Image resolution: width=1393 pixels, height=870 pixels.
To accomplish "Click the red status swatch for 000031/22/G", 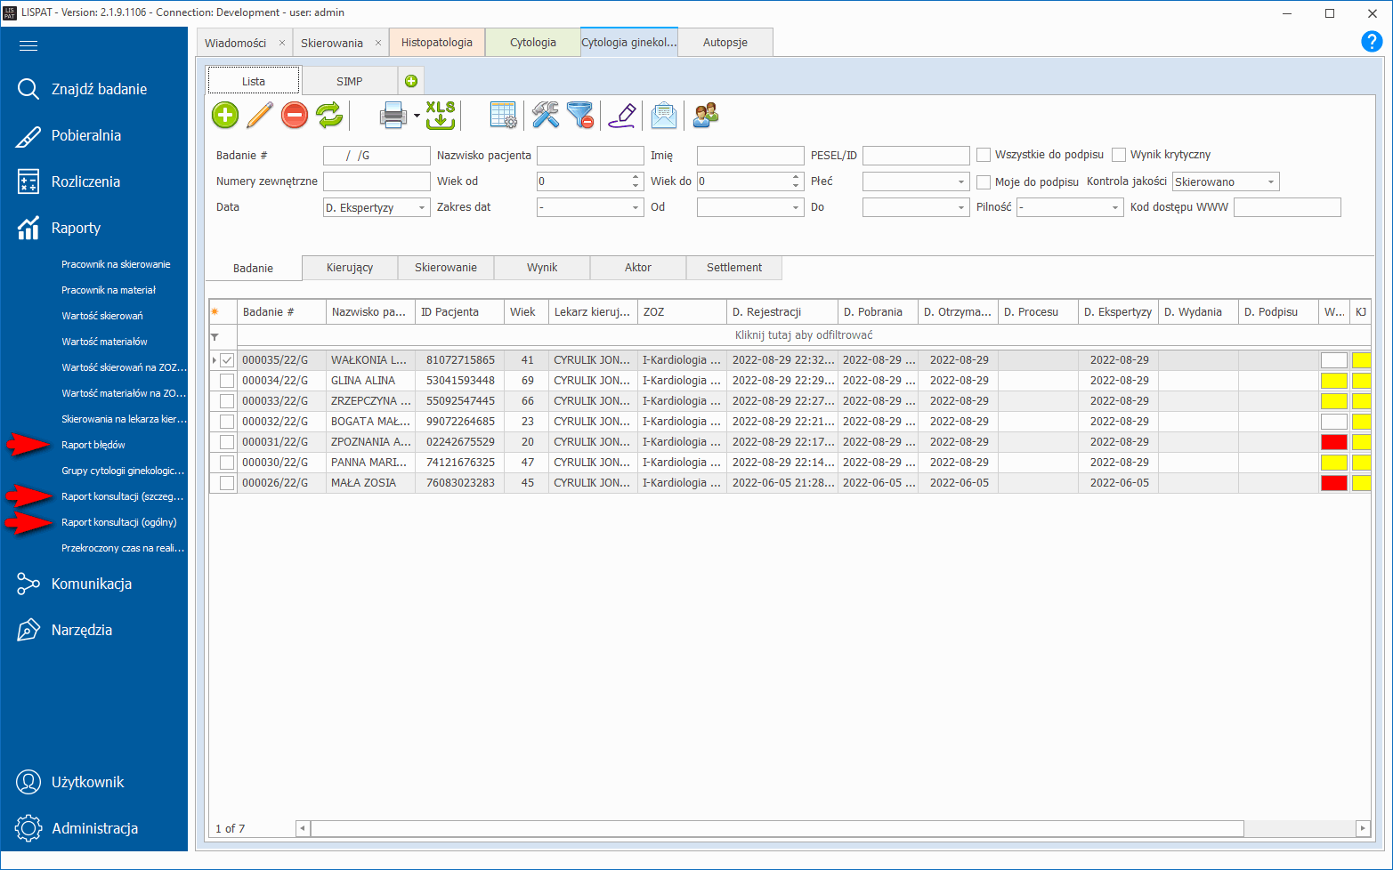I will 1333,442.
